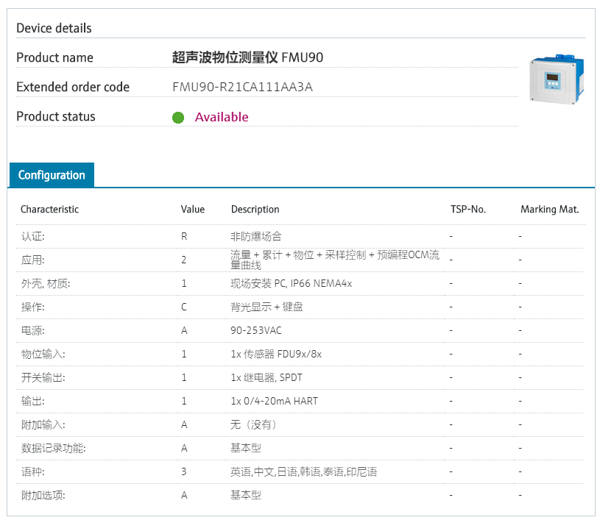Click the Available status link
The image size is (600, 520).
coord(222,117)
